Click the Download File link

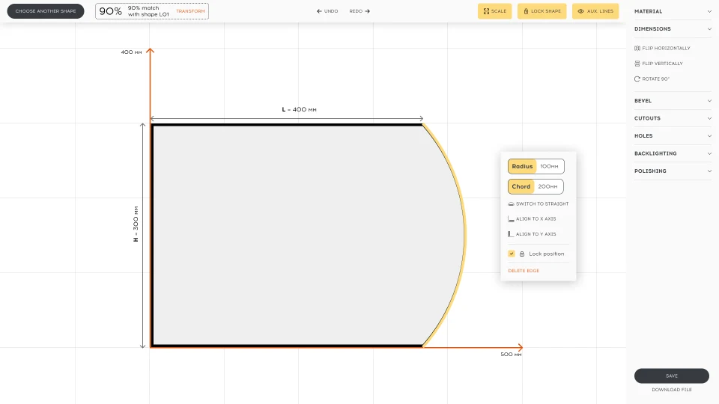coord(672,390)
